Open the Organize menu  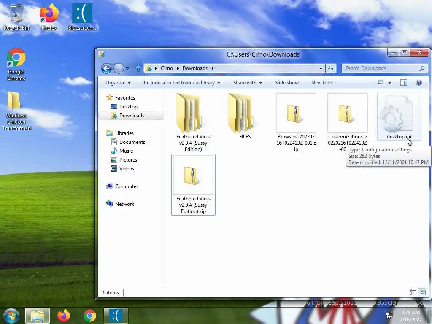tap(118, 83)
